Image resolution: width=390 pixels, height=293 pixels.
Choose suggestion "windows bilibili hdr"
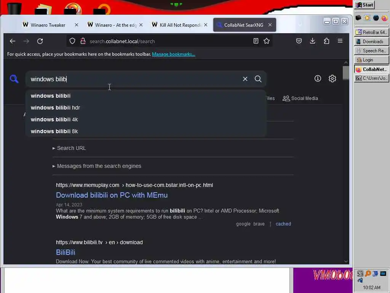point(146,108)
